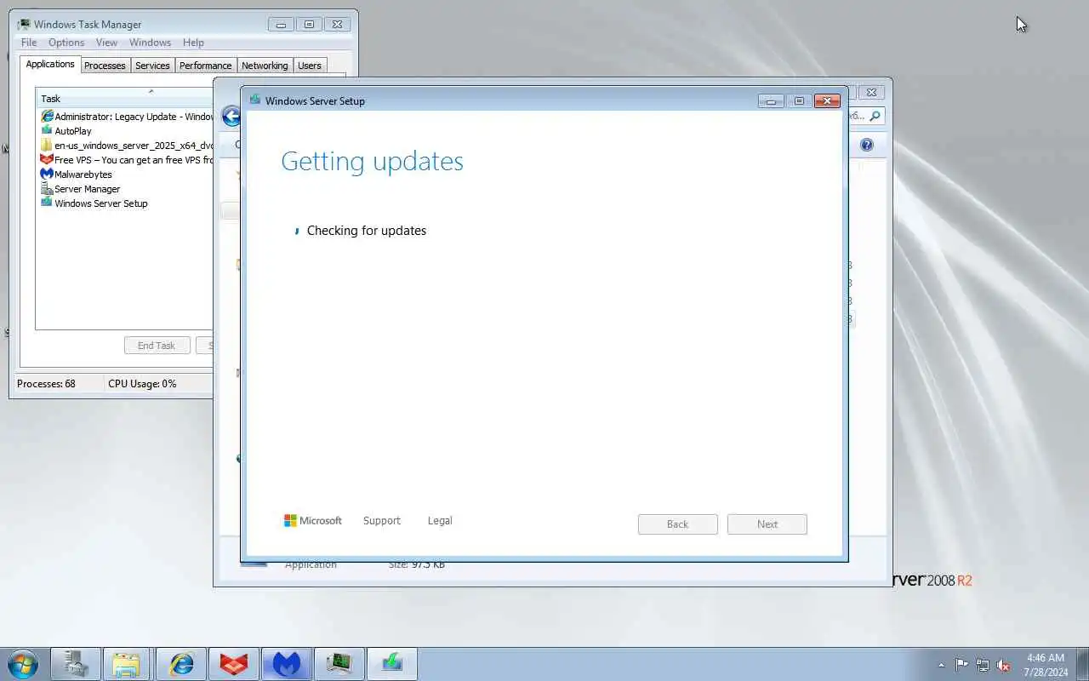Minimize the Windows Server Setup window
The image size is (1089, 681).
[x=771, y=100]
